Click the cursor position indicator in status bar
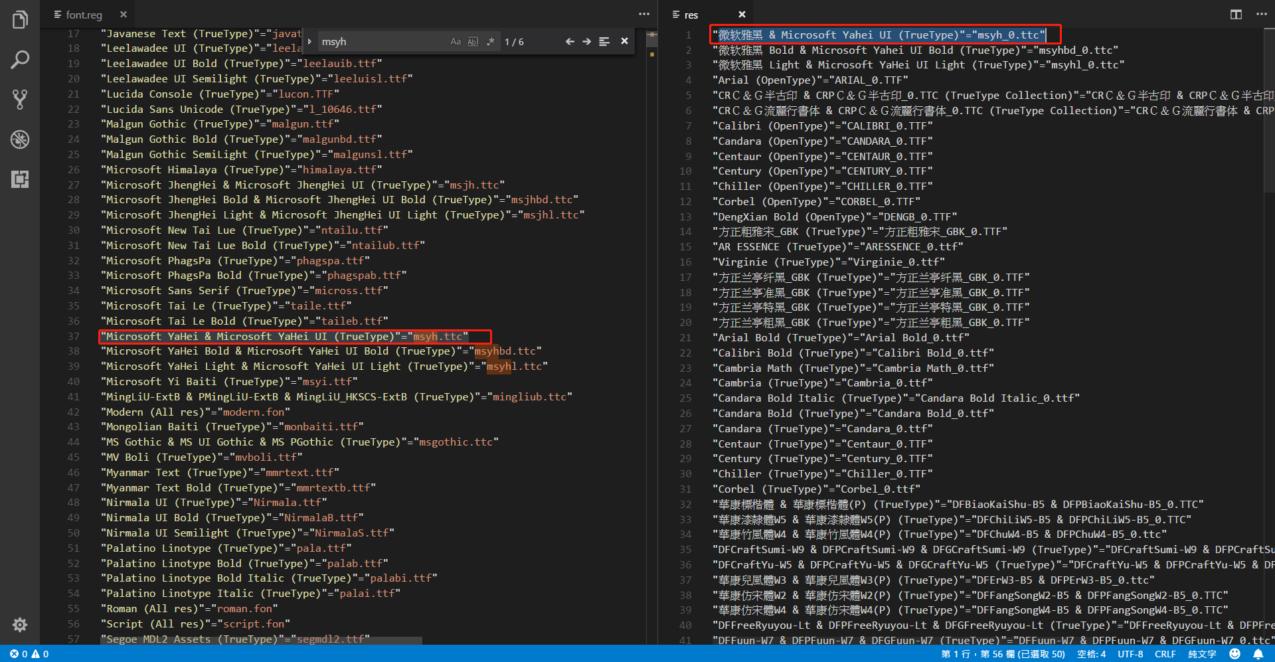 (1003, 654)
